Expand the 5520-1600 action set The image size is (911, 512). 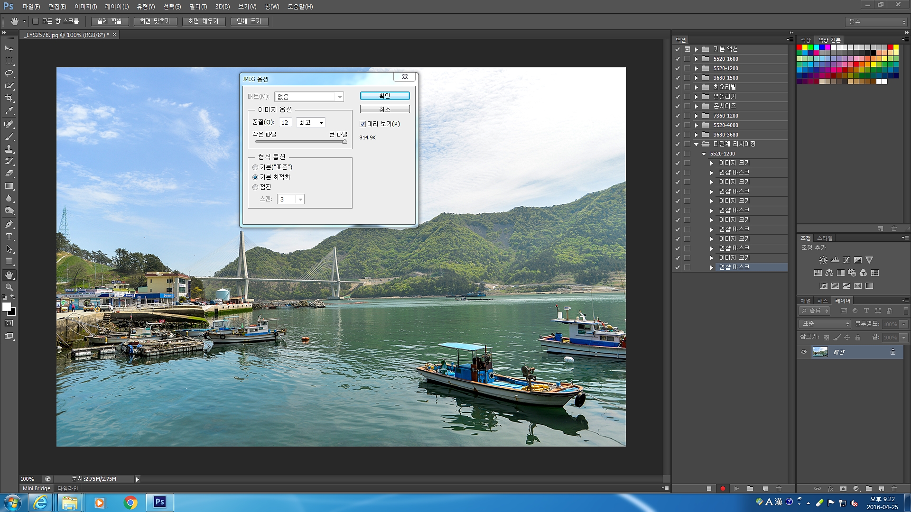pyautogui.click(x=697, y=59)
